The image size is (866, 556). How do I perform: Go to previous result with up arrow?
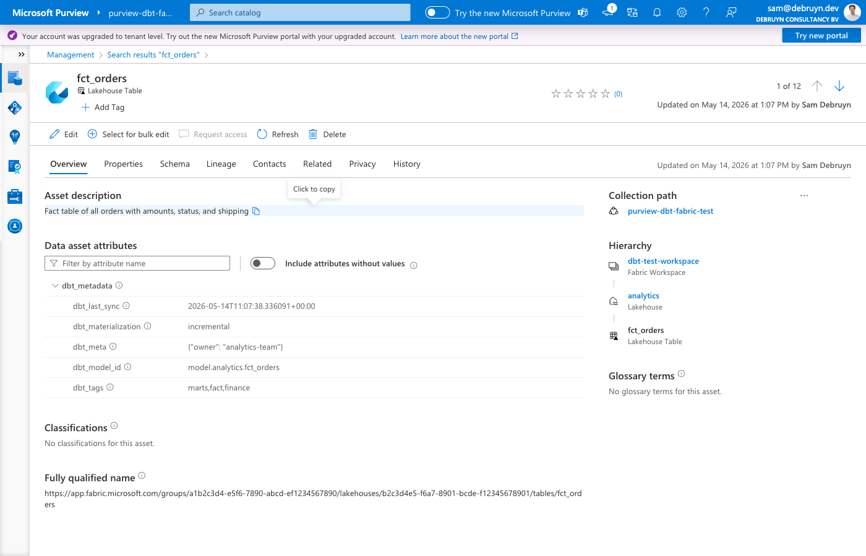click(x=817, y=86)
